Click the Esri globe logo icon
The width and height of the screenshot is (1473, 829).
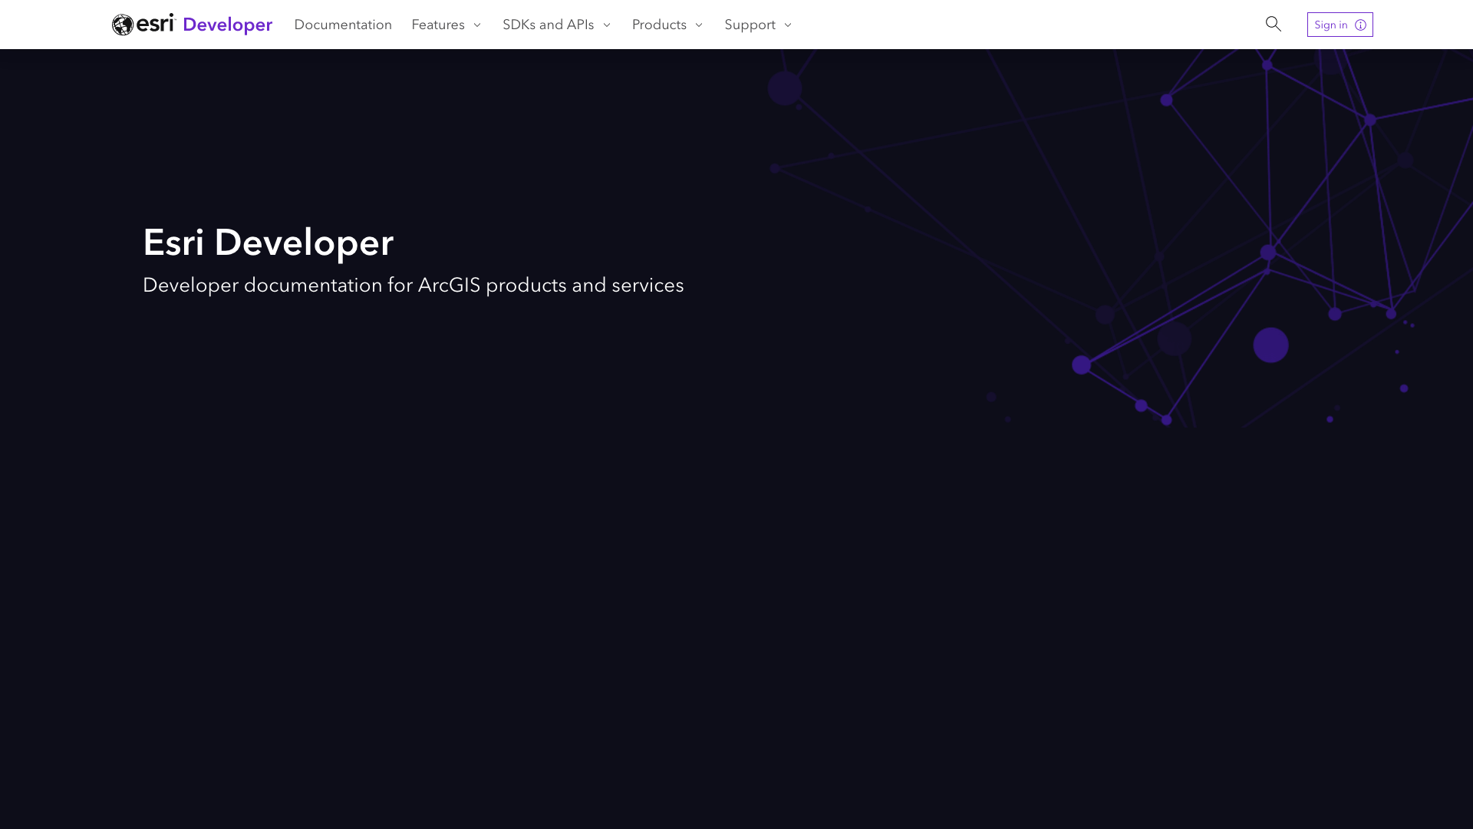click(x=123, y=25)
